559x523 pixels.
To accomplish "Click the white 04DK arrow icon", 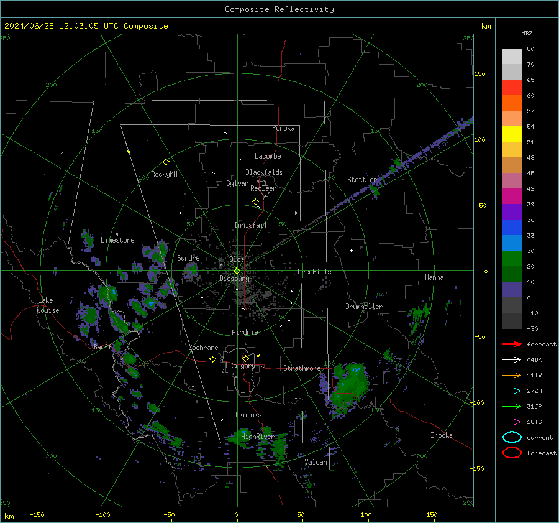I will (512, 359).
